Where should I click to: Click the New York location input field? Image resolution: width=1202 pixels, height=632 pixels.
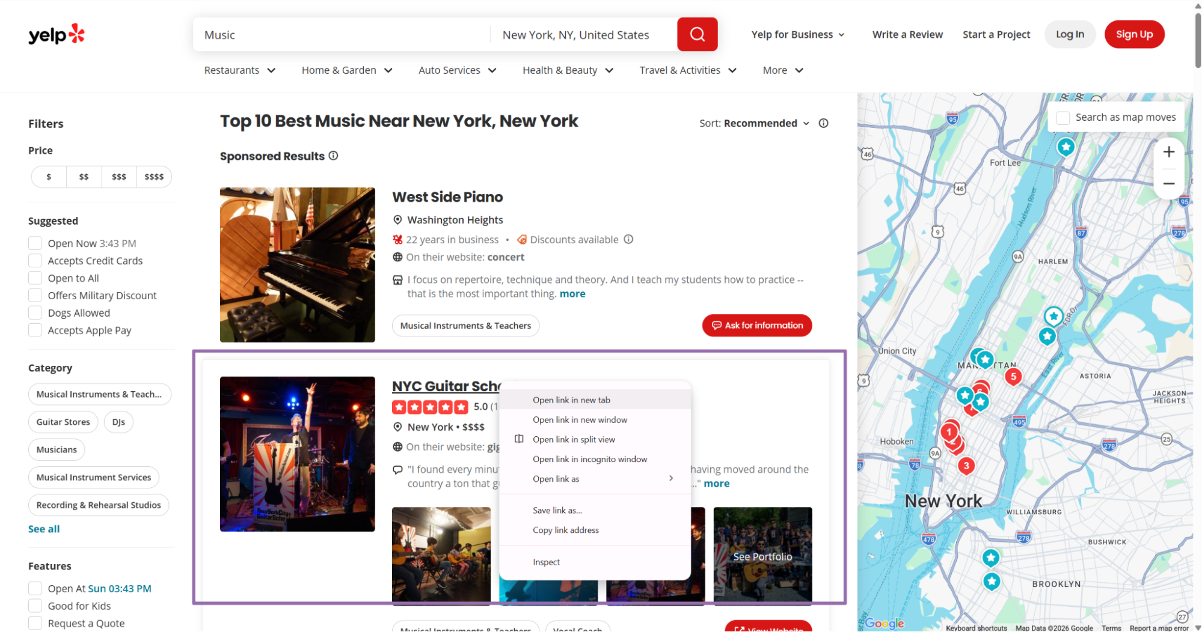pyautogui.click(x=584, y=35)
